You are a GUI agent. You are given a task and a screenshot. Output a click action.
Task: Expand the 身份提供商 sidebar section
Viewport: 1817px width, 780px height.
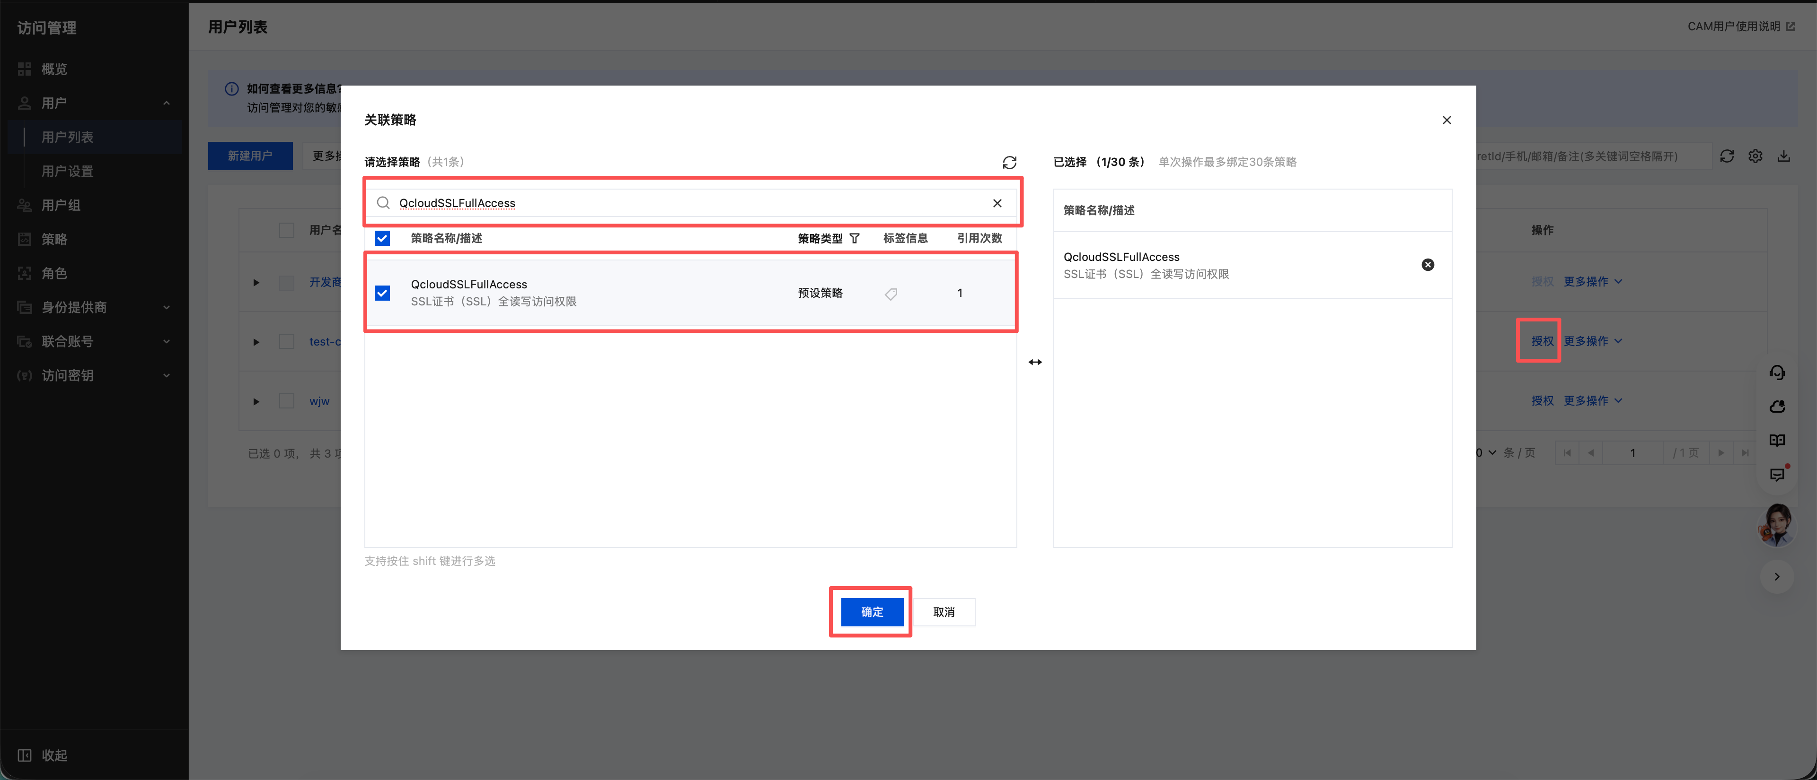167,307
